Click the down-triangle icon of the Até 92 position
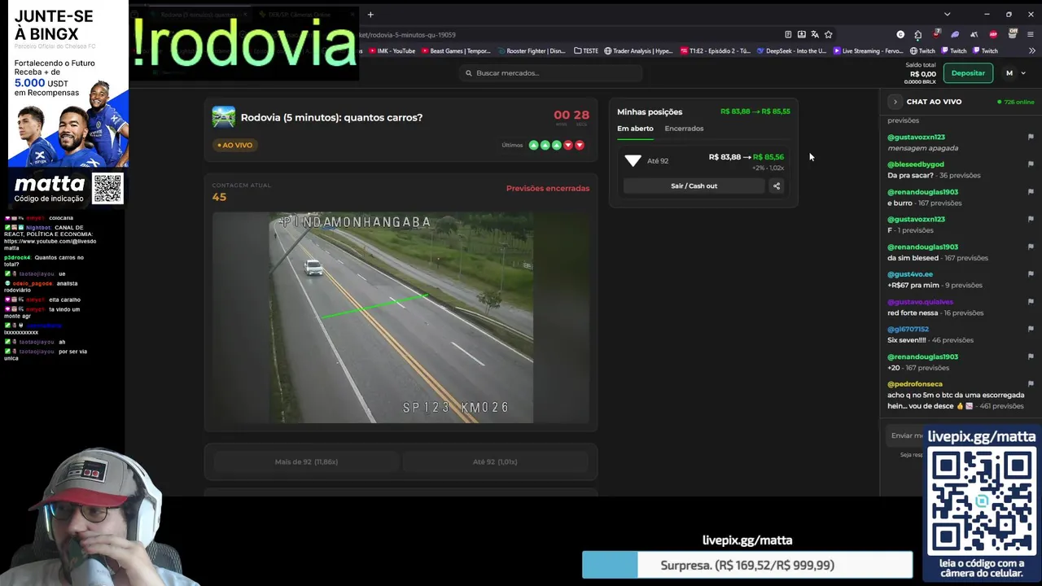Image resolution: width=1042 pixels, height=586 pixels. point(633,160)
